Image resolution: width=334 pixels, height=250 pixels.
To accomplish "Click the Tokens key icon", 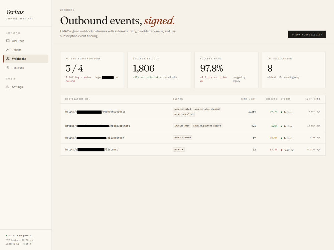I will (8, 50).
